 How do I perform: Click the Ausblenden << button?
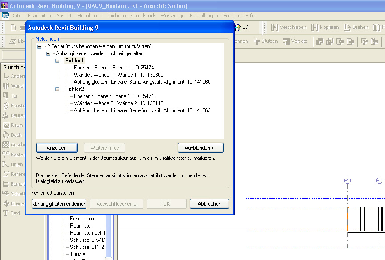pos(201,148)
